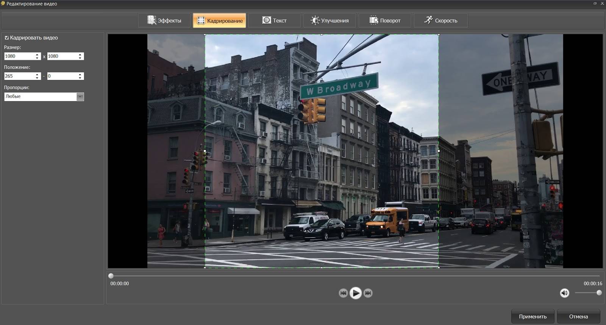Skip to the next frame
This screenshot has height=325, width=606.
368,293
